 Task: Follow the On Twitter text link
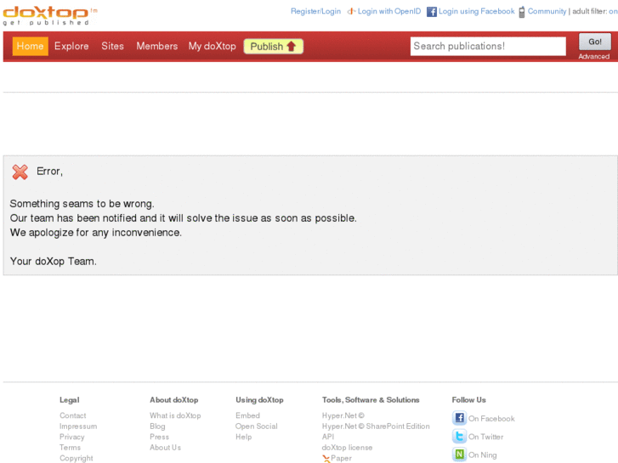click(485, 437)
